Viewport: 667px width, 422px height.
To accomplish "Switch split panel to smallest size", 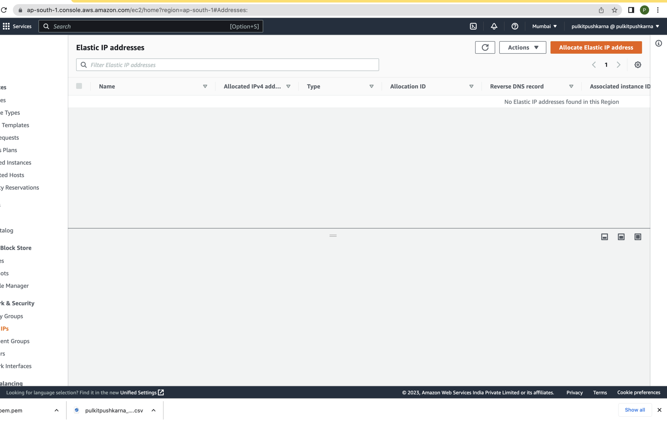I will (x=604, y=237).
